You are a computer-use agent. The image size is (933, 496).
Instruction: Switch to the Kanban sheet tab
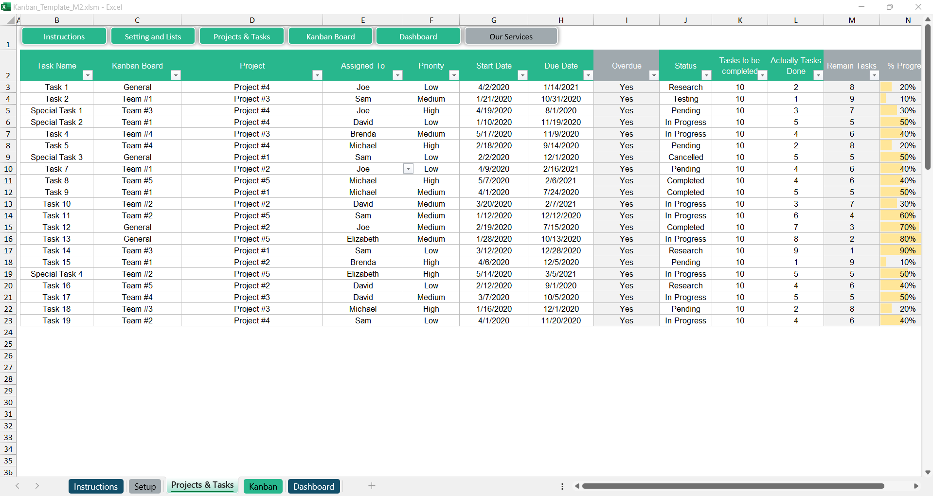click(x=263, y=486)
